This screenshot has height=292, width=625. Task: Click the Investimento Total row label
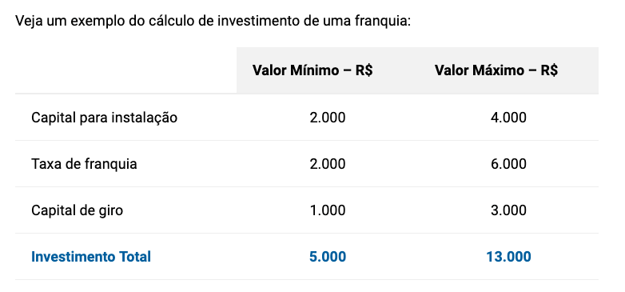click(91, 257)
